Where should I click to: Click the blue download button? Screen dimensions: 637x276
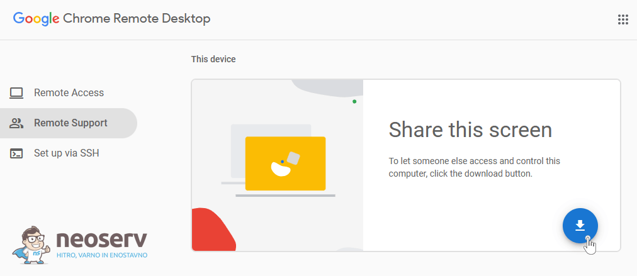[x=580, y=226]
